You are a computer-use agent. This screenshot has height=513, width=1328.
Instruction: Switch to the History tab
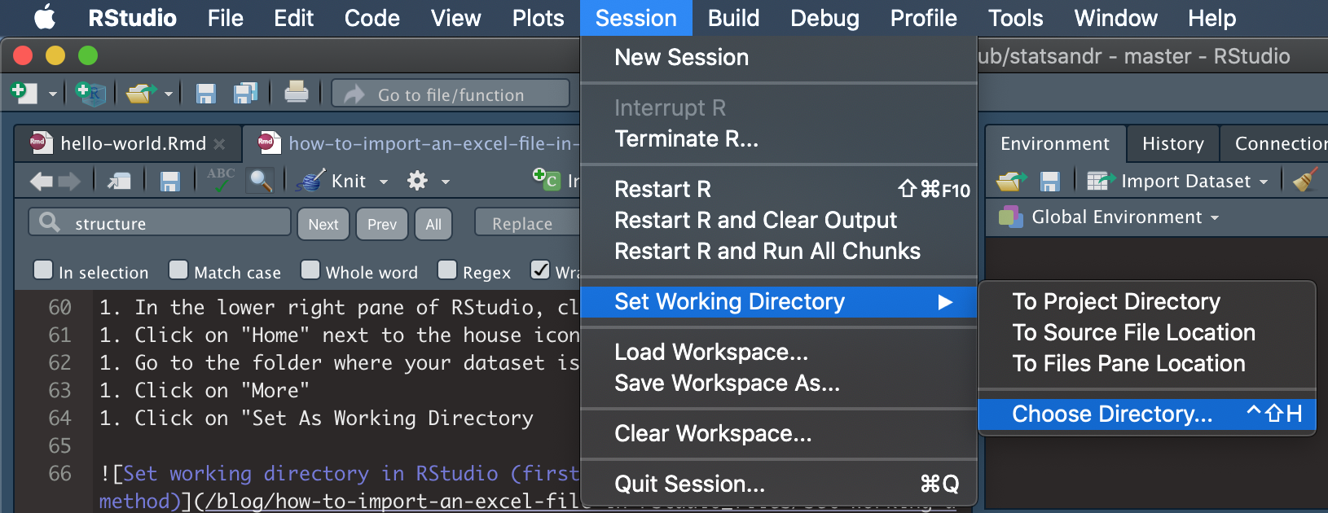[1172, 143]
